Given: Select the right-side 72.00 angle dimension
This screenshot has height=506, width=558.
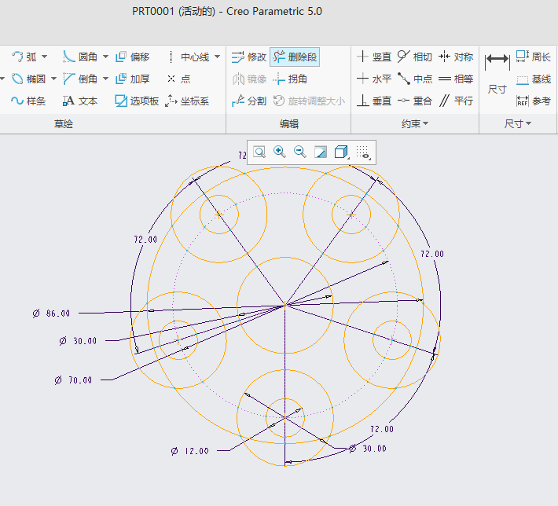Looking at the screenshot, I should click(432, 254).
